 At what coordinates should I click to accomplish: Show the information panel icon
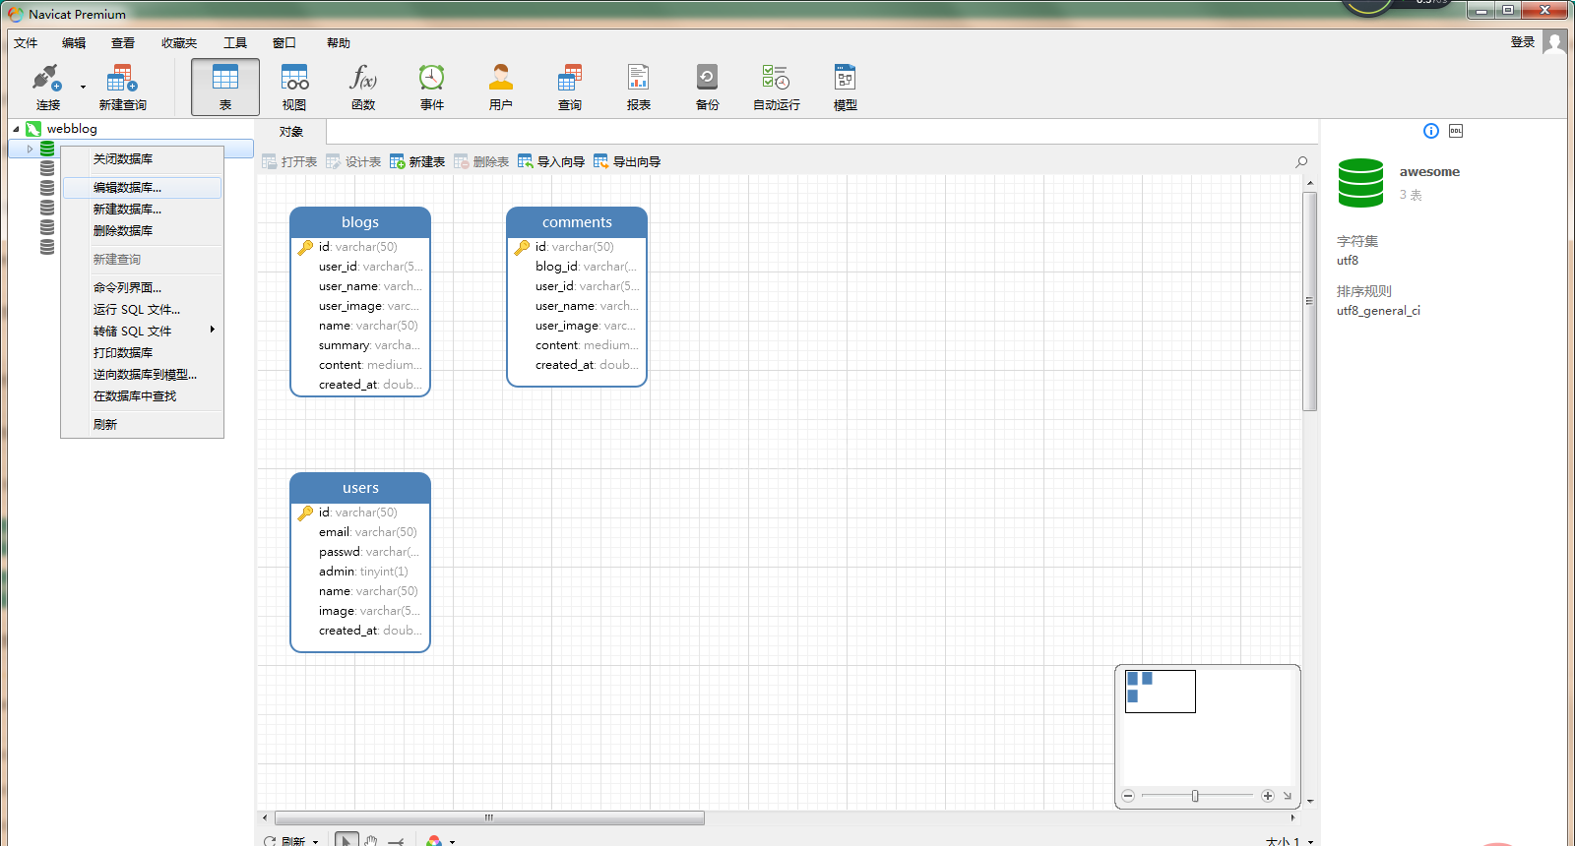coord(1431,131)
